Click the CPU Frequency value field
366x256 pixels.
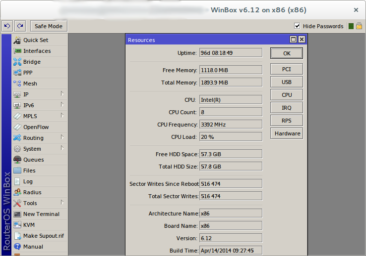(x=231, y=125)
